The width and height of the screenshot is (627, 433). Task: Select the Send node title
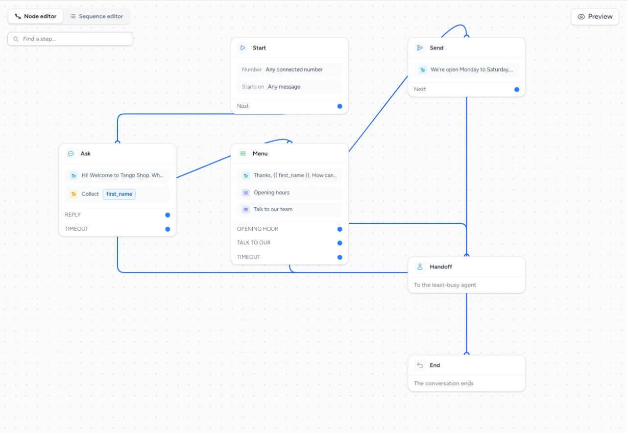[436, 48]
